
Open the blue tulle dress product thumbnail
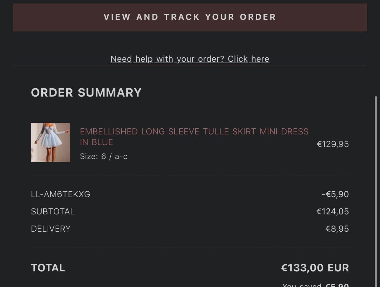click(x=51, y=142)
